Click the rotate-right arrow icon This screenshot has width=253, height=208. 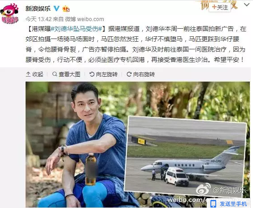[x=129, y=74]
